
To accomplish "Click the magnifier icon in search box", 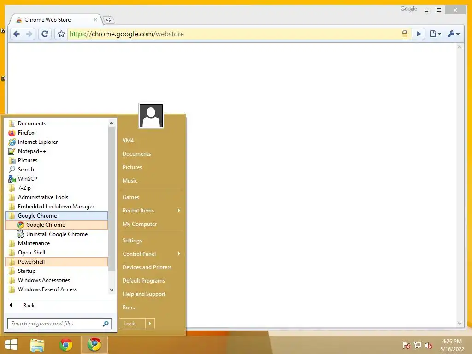I will 106,324.
